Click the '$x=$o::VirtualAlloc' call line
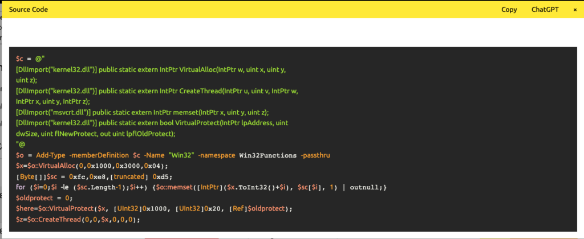Image resolution: width=584 pixels, height=239 pixels. click(92, 166)
